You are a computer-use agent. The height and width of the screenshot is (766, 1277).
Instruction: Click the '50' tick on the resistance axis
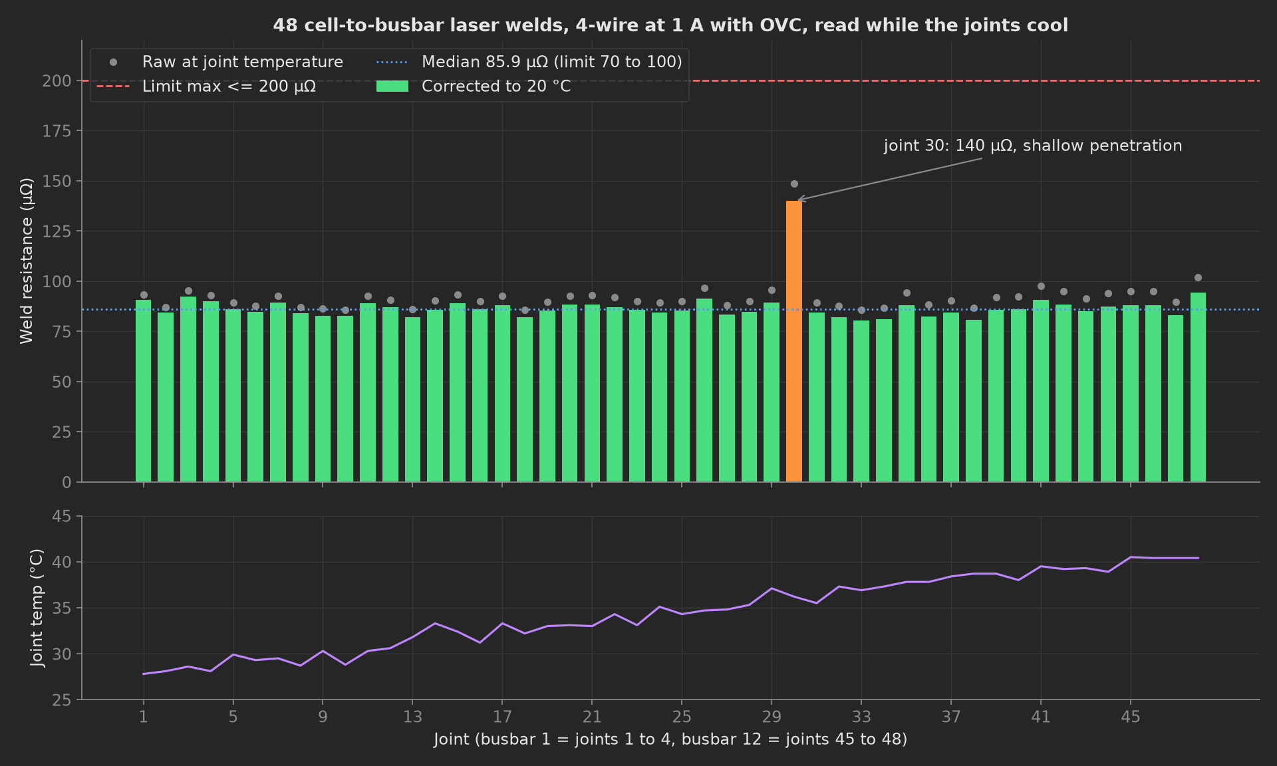pos(62,382)
